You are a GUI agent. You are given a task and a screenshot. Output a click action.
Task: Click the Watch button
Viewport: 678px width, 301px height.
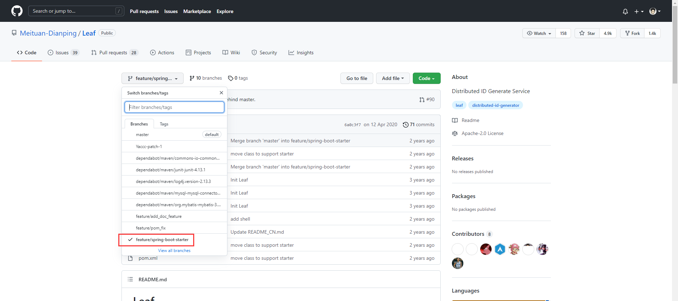click(x=539, y=33)
